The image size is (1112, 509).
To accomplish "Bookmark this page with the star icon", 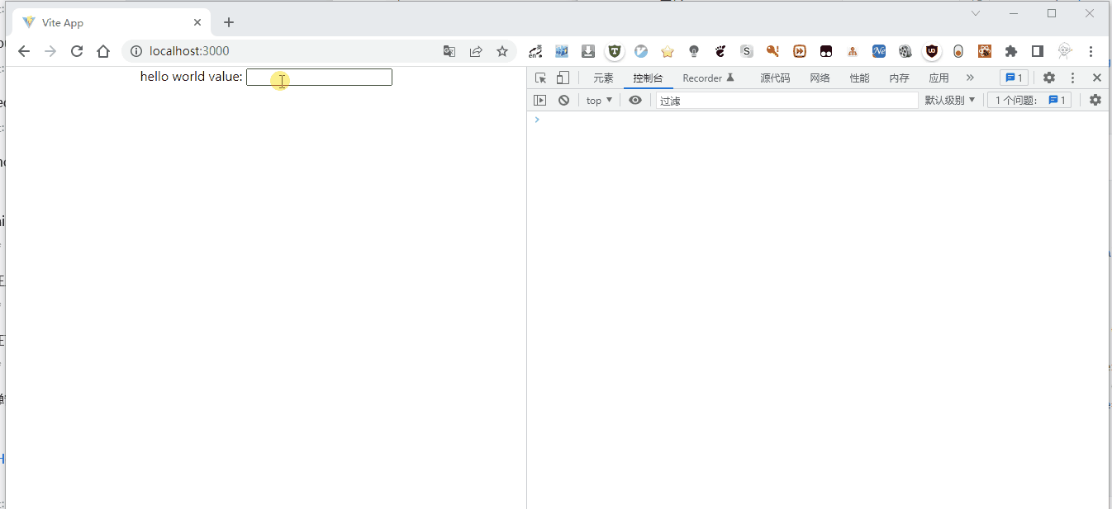I will point(501,51).
